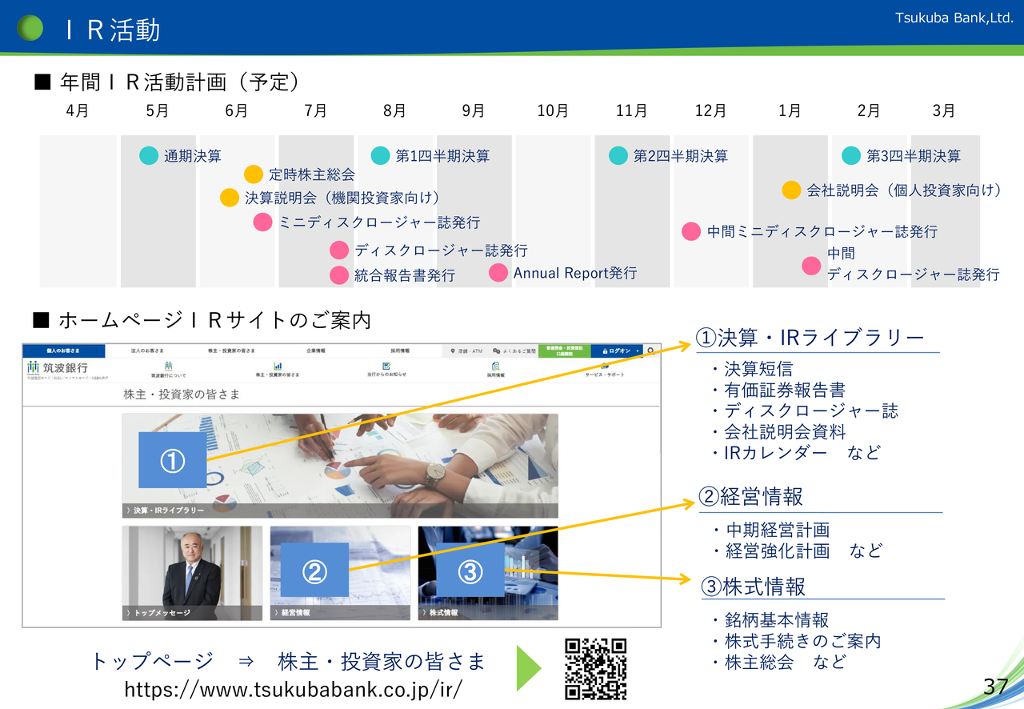Open the 決算・IRライブラリー banner image
Image resolution: width=1024 pixels, height=709 pixels.
pos(340,466)
